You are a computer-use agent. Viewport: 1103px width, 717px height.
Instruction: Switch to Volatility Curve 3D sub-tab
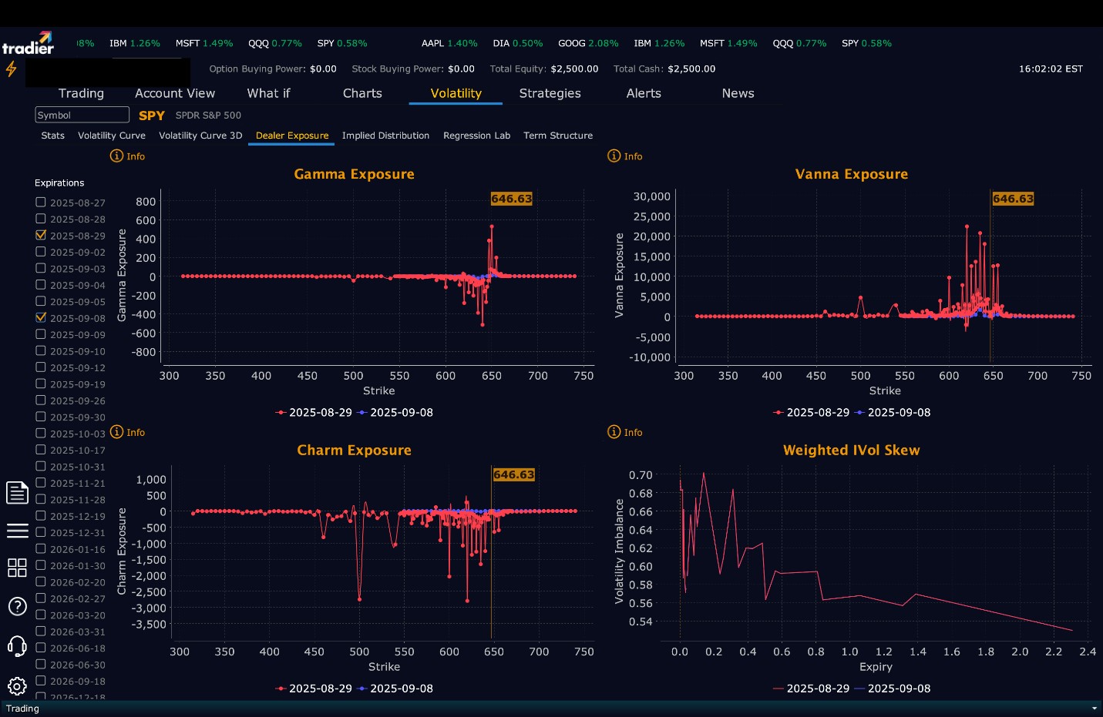200,136
